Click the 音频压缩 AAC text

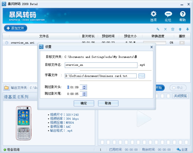(x=60, y=127)
